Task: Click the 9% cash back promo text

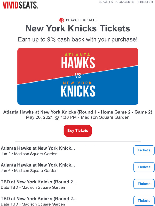Action: (x=78, y=39)
